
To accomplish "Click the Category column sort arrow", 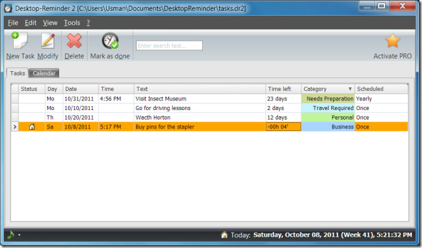I will [x=350, y=89].
